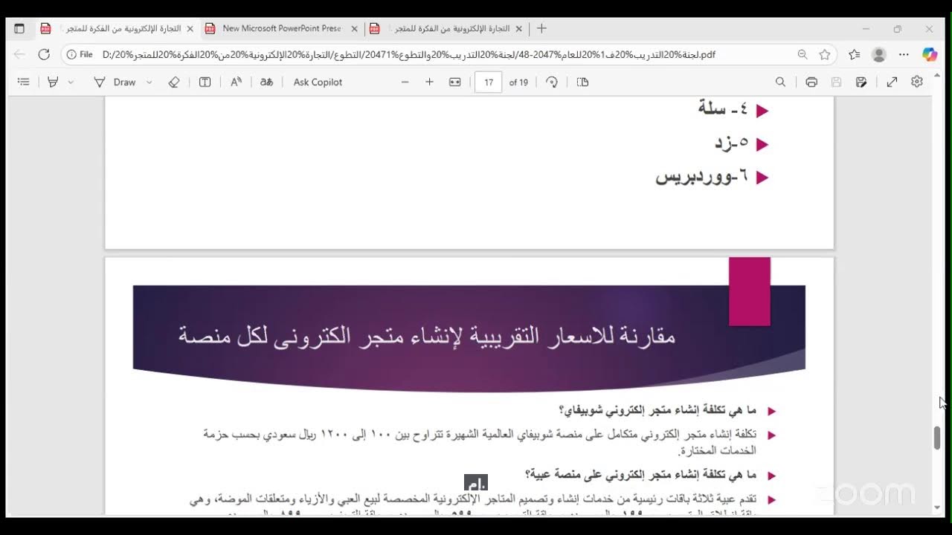Expand Draw pen options dropdown
Image resolution: width=952 pixels, height=535 pixels.
tap(149, 82)
